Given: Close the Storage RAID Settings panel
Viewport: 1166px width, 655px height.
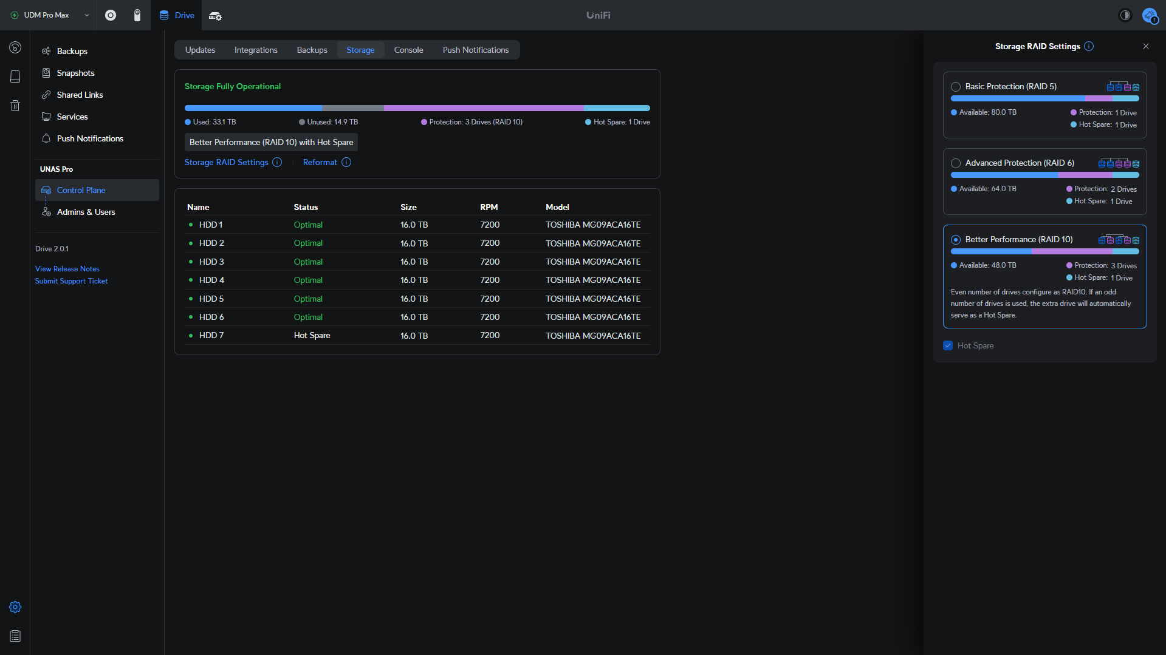Looking at the screenshot, I should pyautogui.click(x=1146, y=46).
